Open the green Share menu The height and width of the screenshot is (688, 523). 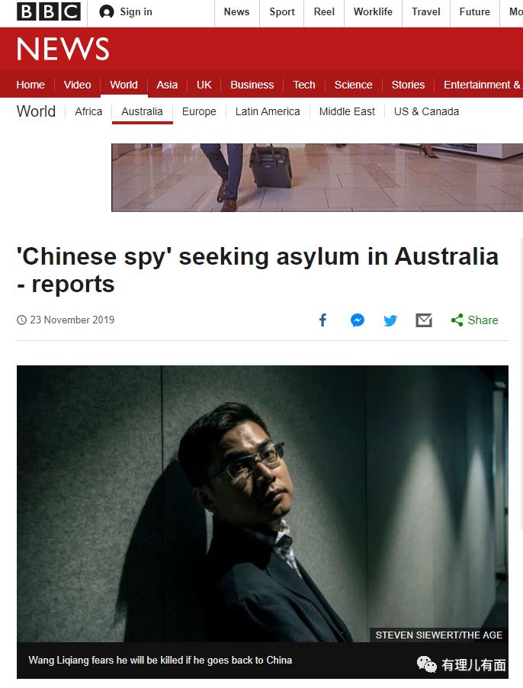click(474, 320)
